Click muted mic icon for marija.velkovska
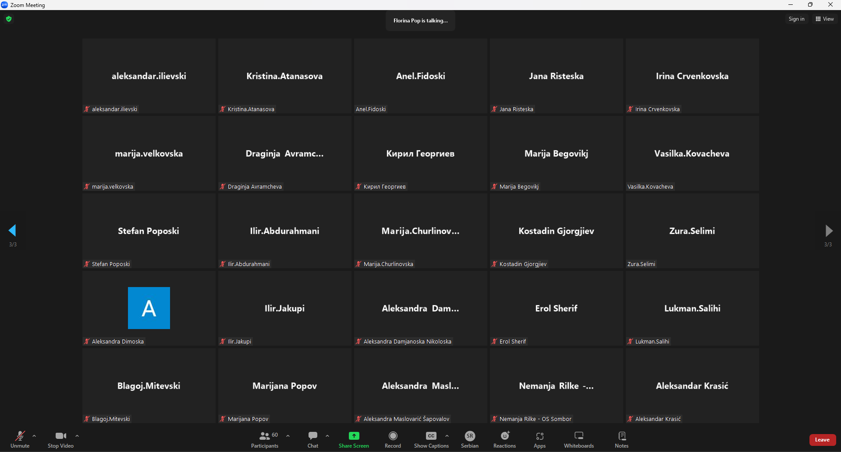Viewport: 841px width, 452px height. click(87, 186)
